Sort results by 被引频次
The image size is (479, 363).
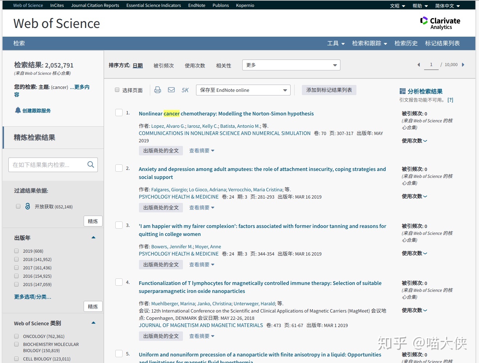click(164, 65)
